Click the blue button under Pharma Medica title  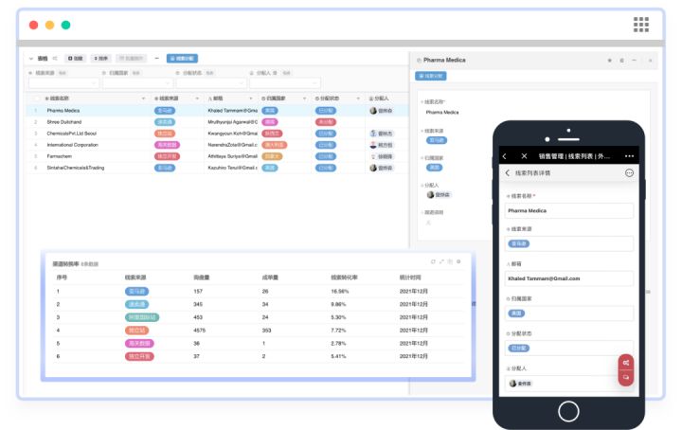[x=431, y=76]
